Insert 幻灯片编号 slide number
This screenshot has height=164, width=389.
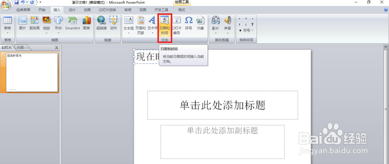point(177,25)
